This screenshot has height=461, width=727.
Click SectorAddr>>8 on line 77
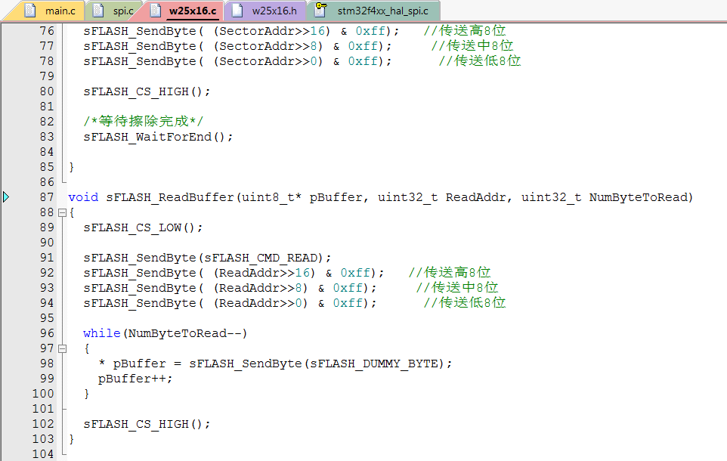pyautogui.click(x=268, y=46)
